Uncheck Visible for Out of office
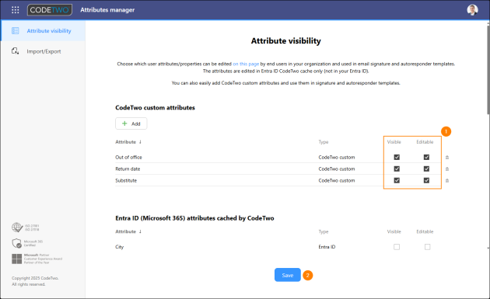 [x=397, y=157]
